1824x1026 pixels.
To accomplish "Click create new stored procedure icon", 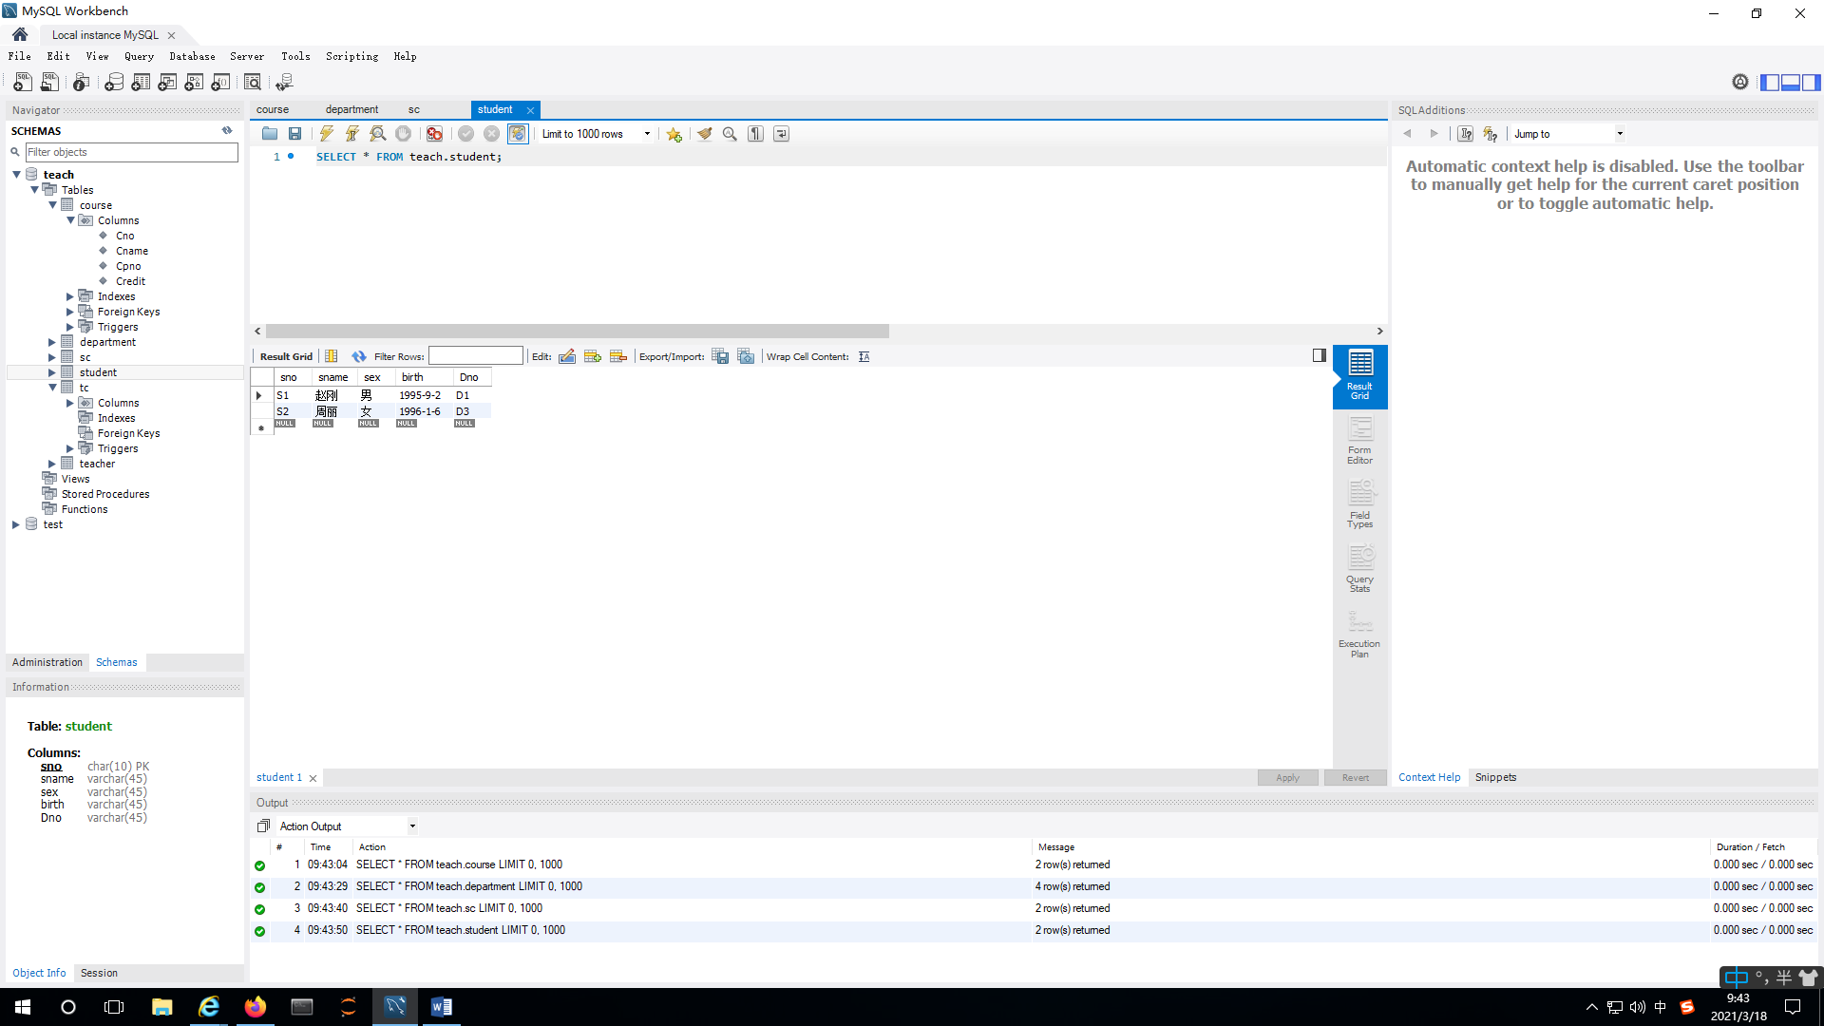I will (194, 83).
